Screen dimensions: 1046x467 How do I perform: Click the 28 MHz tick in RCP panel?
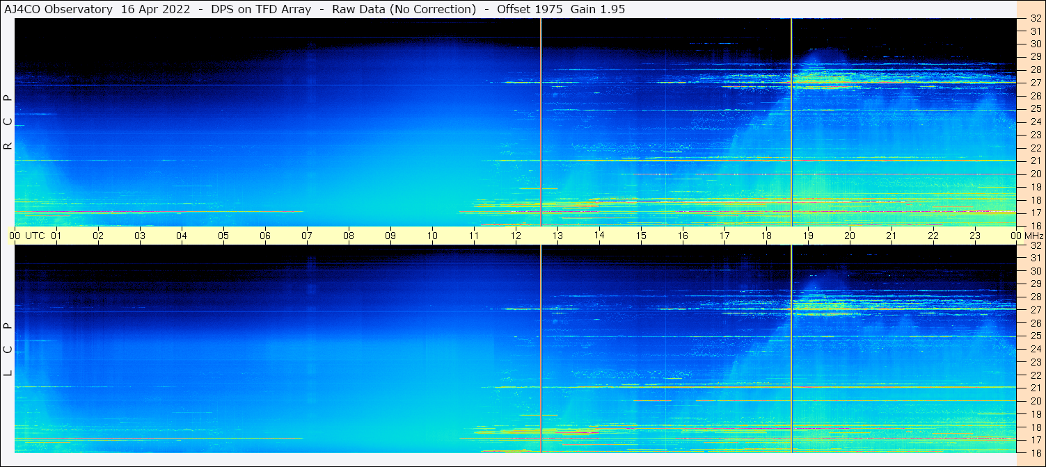click(x=1035, y=69)
